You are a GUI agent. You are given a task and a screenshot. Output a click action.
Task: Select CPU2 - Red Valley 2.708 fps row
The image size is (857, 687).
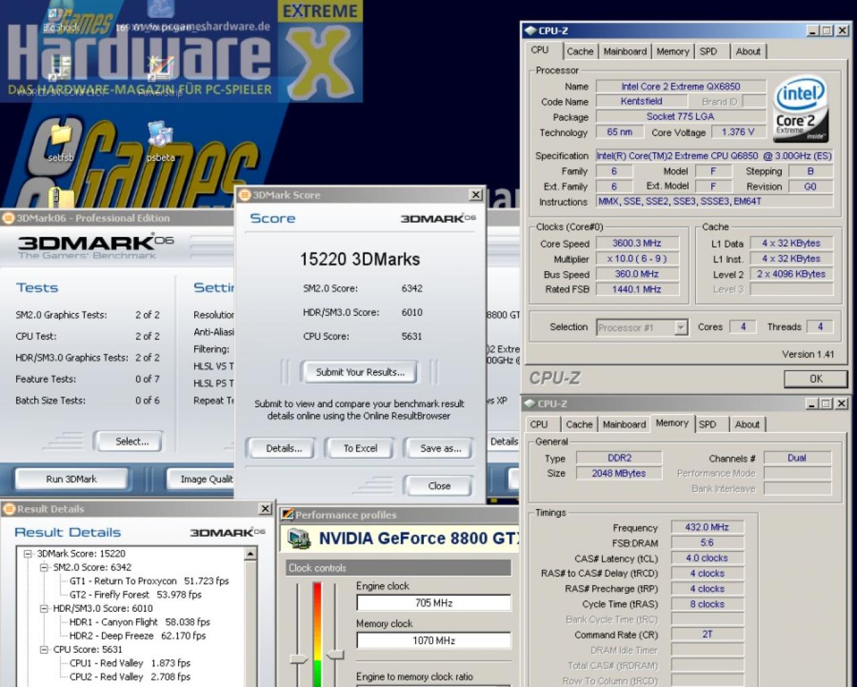click(130, 677)
